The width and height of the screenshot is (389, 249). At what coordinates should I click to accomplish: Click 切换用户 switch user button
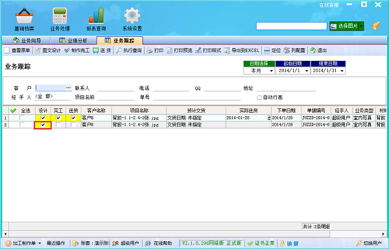[x=369, y=243]
